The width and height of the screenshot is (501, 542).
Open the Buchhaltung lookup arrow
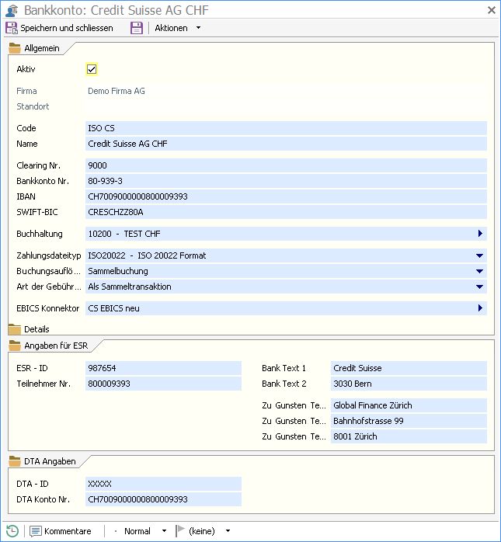pyautogui.click(x=480, y=234)
